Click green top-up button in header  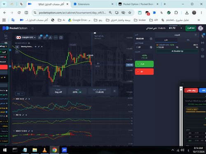(191, 28)
